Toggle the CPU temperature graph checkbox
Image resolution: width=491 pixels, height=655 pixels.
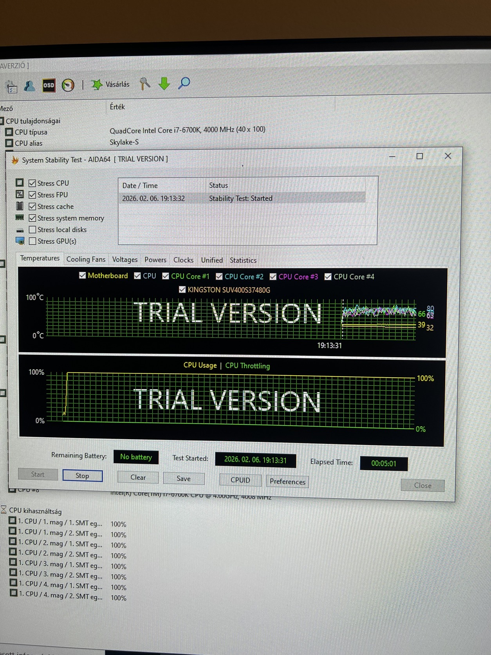[x=137, y=276]
